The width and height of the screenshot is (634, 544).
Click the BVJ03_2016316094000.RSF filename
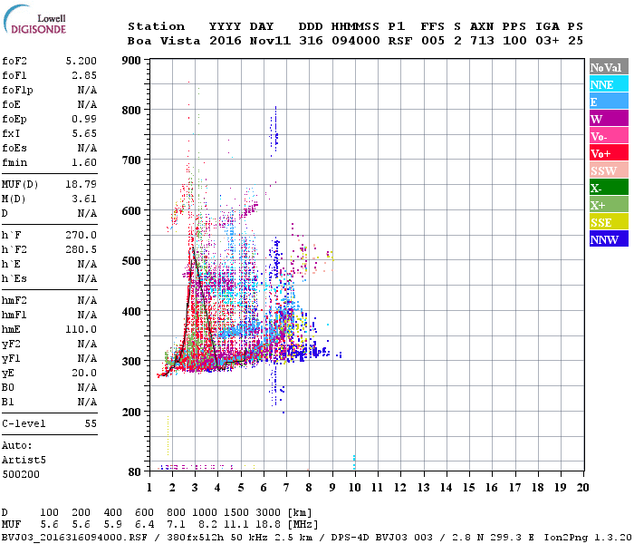tap(74, 538)
